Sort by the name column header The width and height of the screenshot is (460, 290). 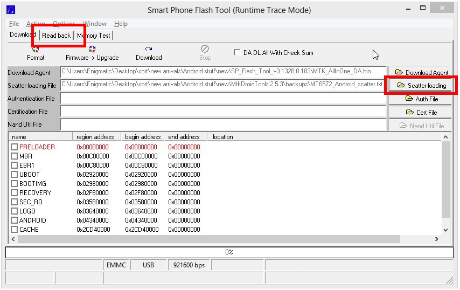pyautogui.click(x=41, y=137)
